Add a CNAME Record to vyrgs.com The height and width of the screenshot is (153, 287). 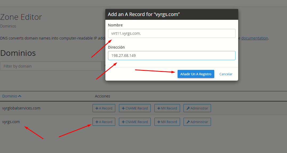[x=135, y=122]
